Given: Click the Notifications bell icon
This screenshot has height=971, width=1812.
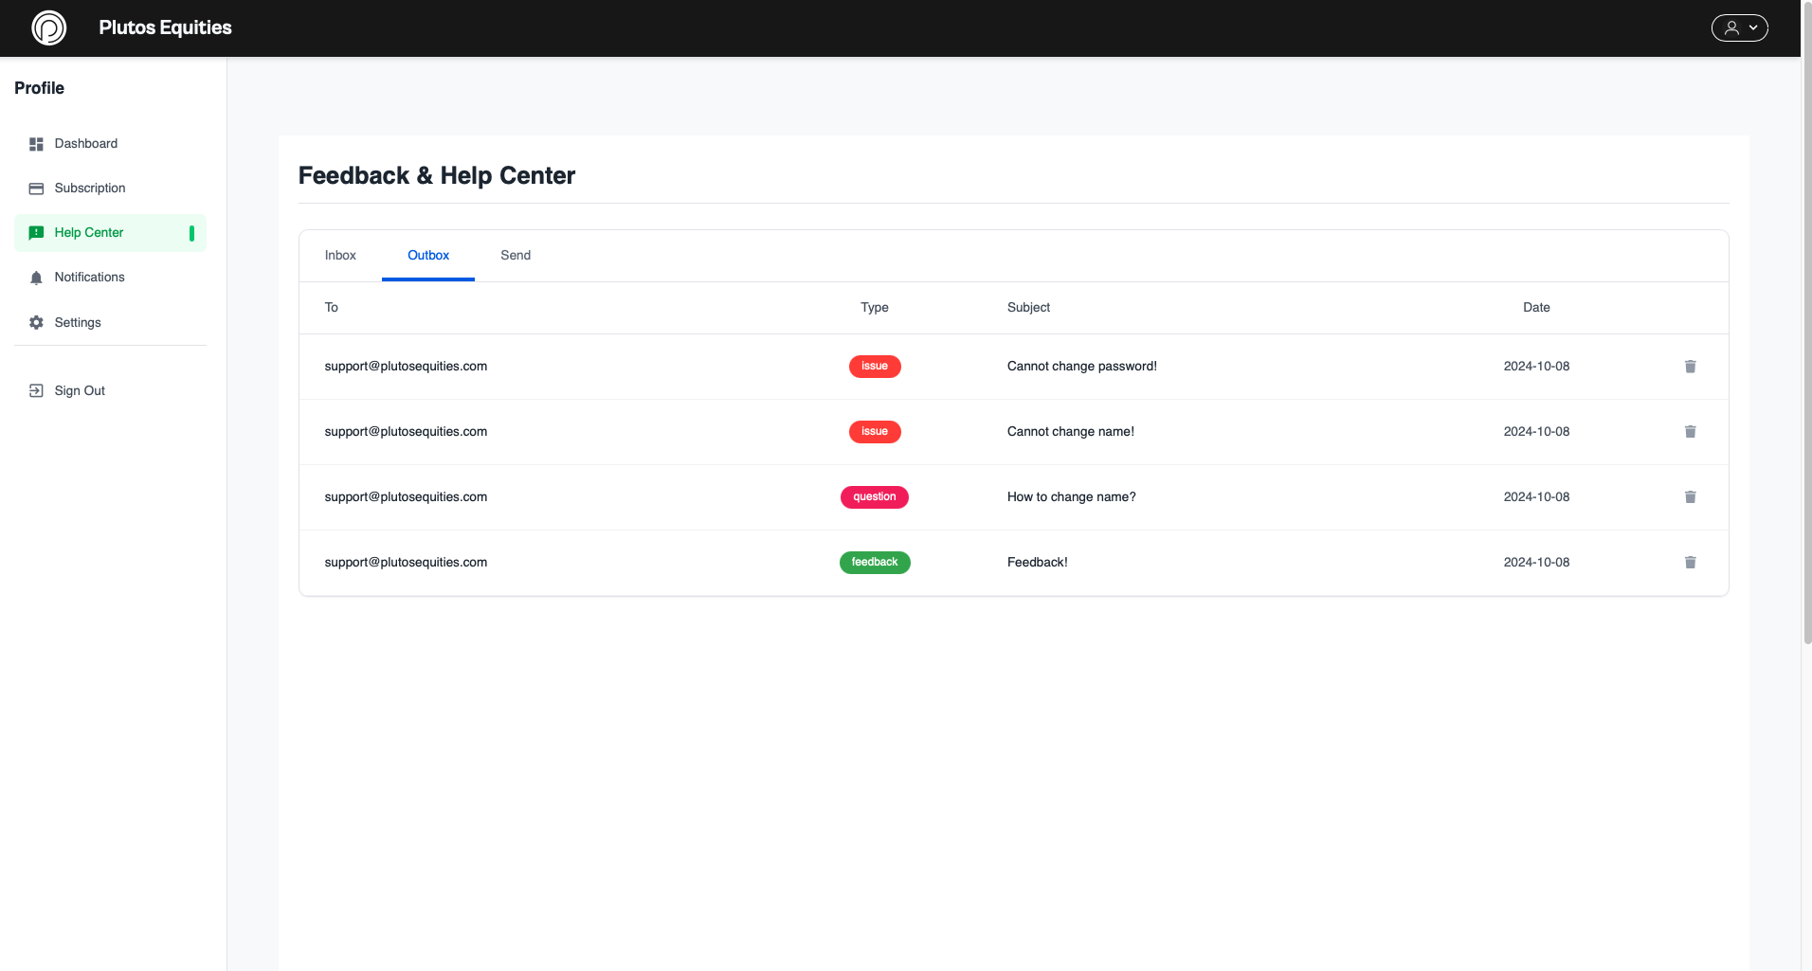Looking at the screenshot, I should click(x=36, y=278).
